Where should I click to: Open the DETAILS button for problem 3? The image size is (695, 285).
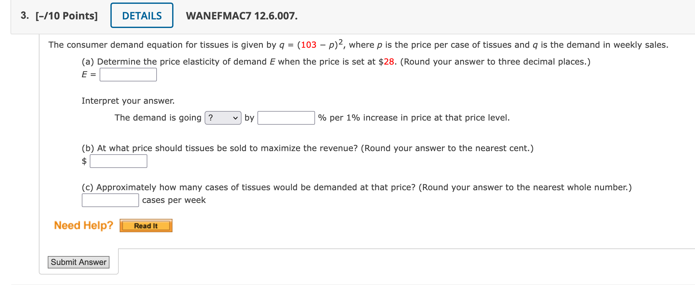point(142,15)
